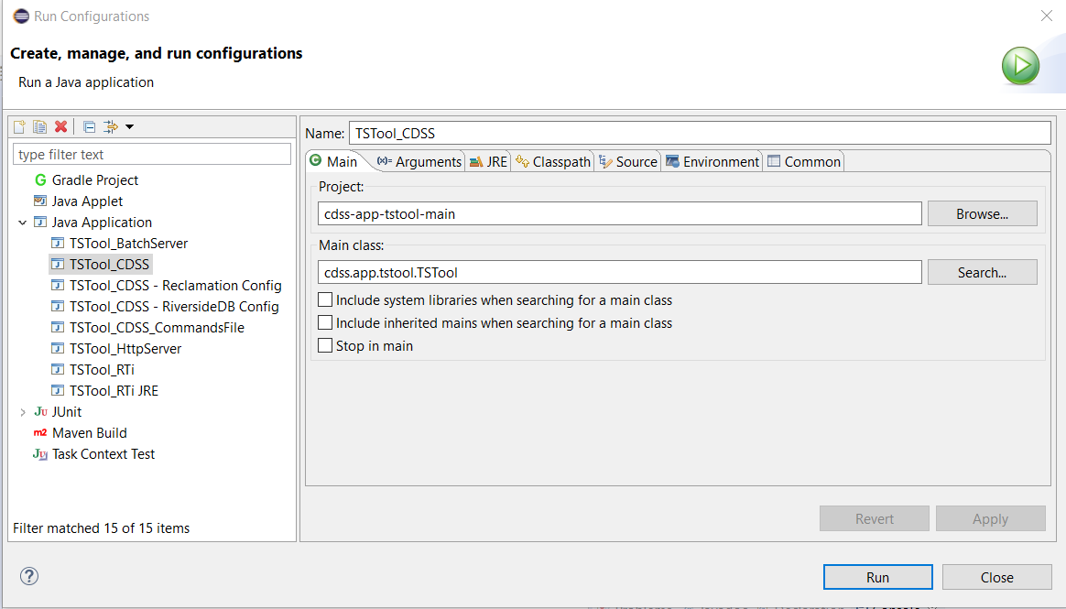Toggle the Stop in main checkbox

[x=325, y=346]
